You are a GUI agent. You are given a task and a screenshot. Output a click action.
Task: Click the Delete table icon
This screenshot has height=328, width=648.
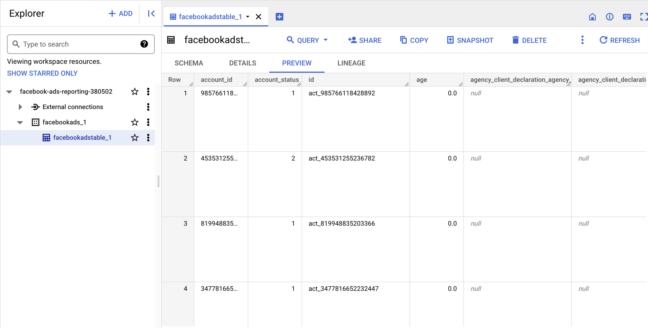click(516, 40)
